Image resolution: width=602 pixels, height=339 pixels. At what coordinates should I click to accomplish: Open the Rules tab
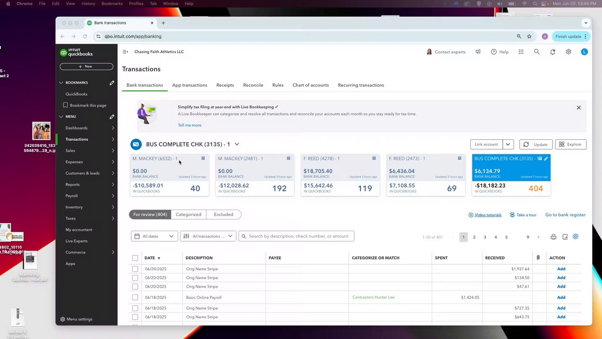(x=278, y=85)
